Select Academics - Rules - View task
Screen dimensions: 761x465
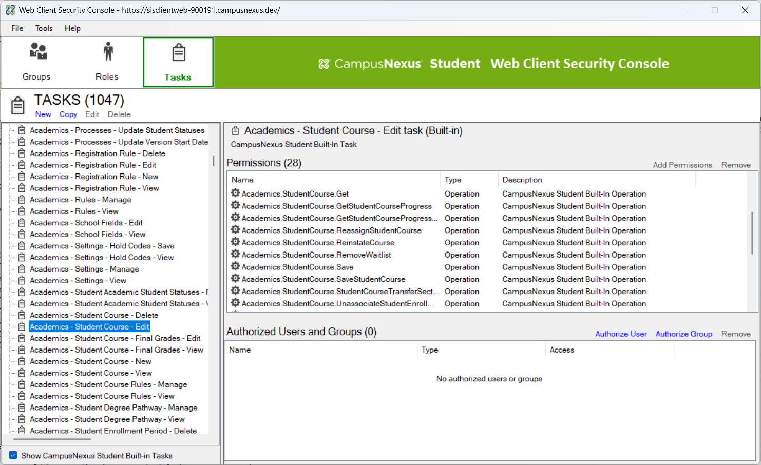(x=74, y=211)
